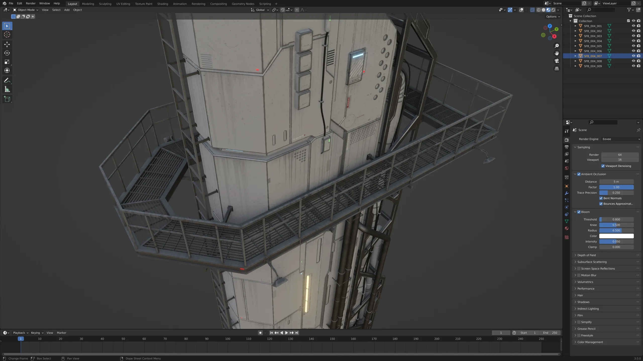The height and width of the screenshot is (361, 643).
Task: Disable the Bloom checkbox
Action: [579, 212]
